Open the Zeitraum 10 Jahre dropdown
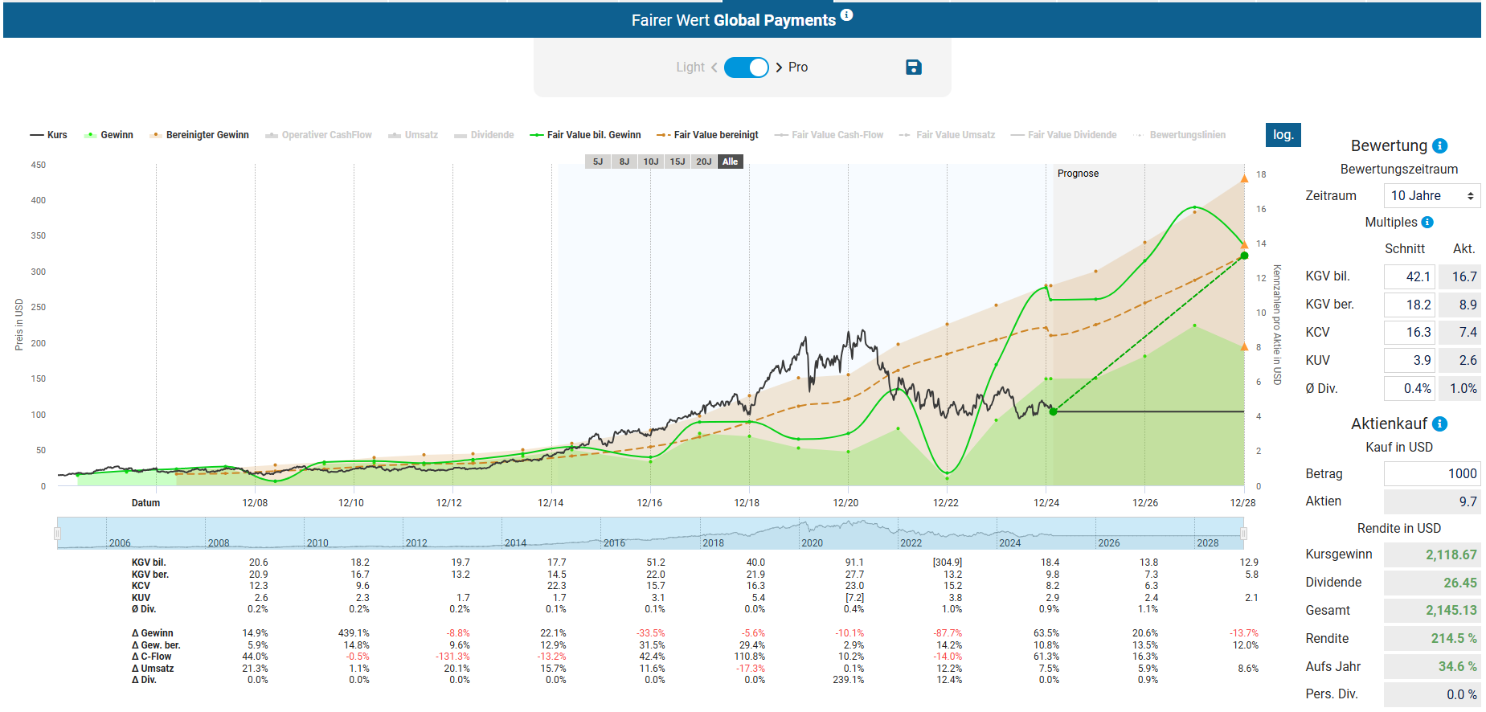1486x712 pixels. (1431, 196)
